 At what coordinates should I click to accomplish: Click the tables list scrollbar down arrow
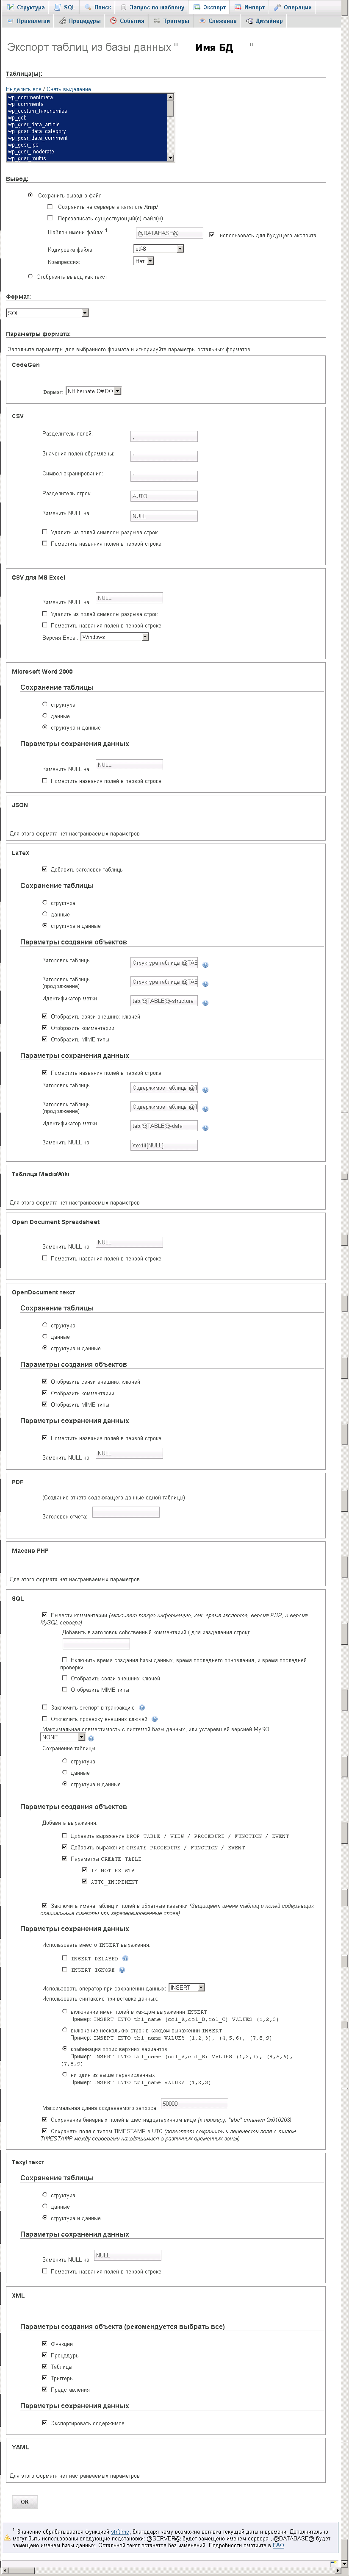click(x=171, y=158)
